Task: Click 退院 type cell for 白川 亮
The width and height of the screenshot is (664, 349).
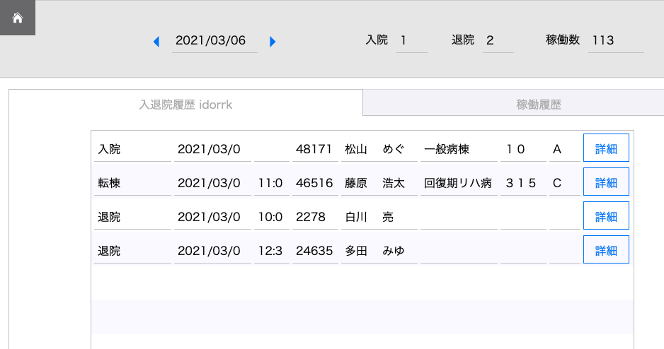Action: pyautogui.click(x=132, y=217)
